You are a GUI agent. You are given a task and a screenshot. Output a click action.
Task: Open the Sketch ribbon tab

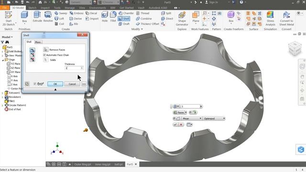pyautogui.click(x=32, y=8)
